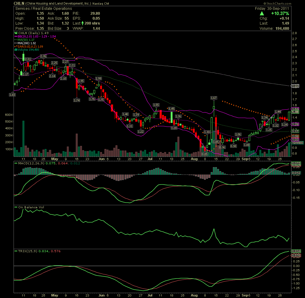
Task: Click the 1.92 MA(200) flag on price axis
Action: pos(295,86)
